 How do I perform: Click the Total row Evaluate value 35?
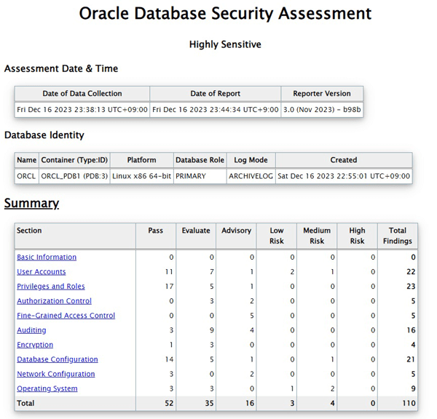point(209,403)
